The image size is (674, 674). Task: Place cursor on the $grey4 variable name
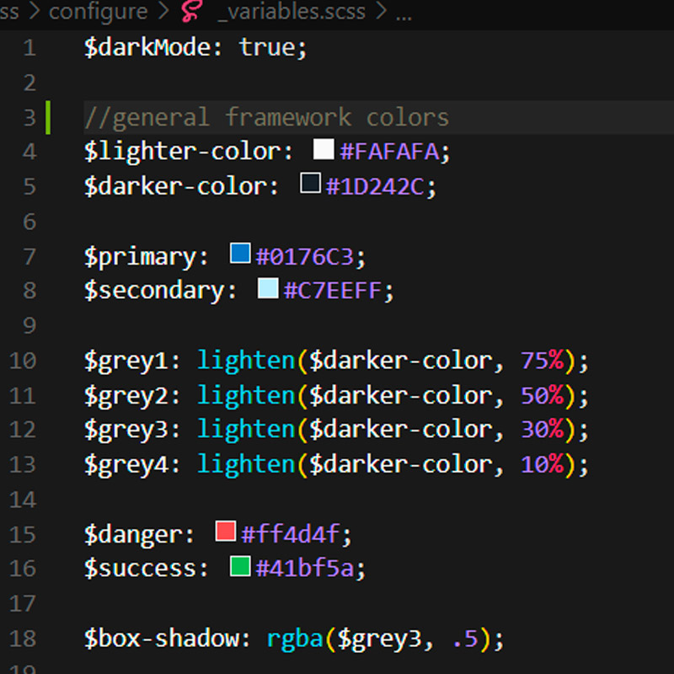tap(126, 464)
